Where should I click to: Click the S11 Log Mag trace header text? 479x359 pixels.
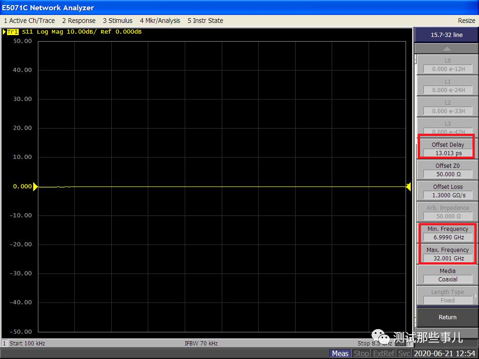click(x=81, y=32)
